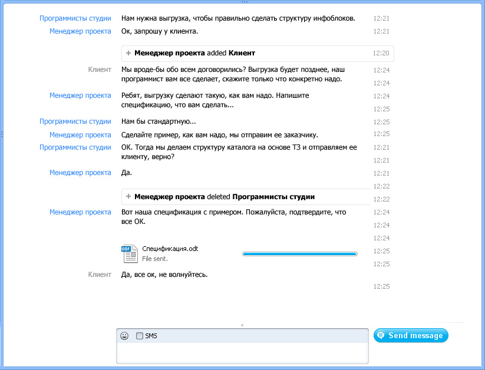Expand the 'added Клиент' notification plus sign

[x=128, y=53]
